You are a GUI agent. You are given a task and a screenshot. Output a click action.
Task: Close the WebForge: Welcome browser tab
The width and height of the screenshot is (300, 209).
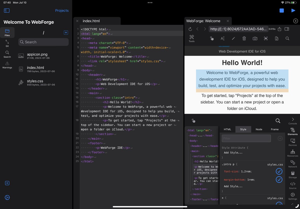228,21
